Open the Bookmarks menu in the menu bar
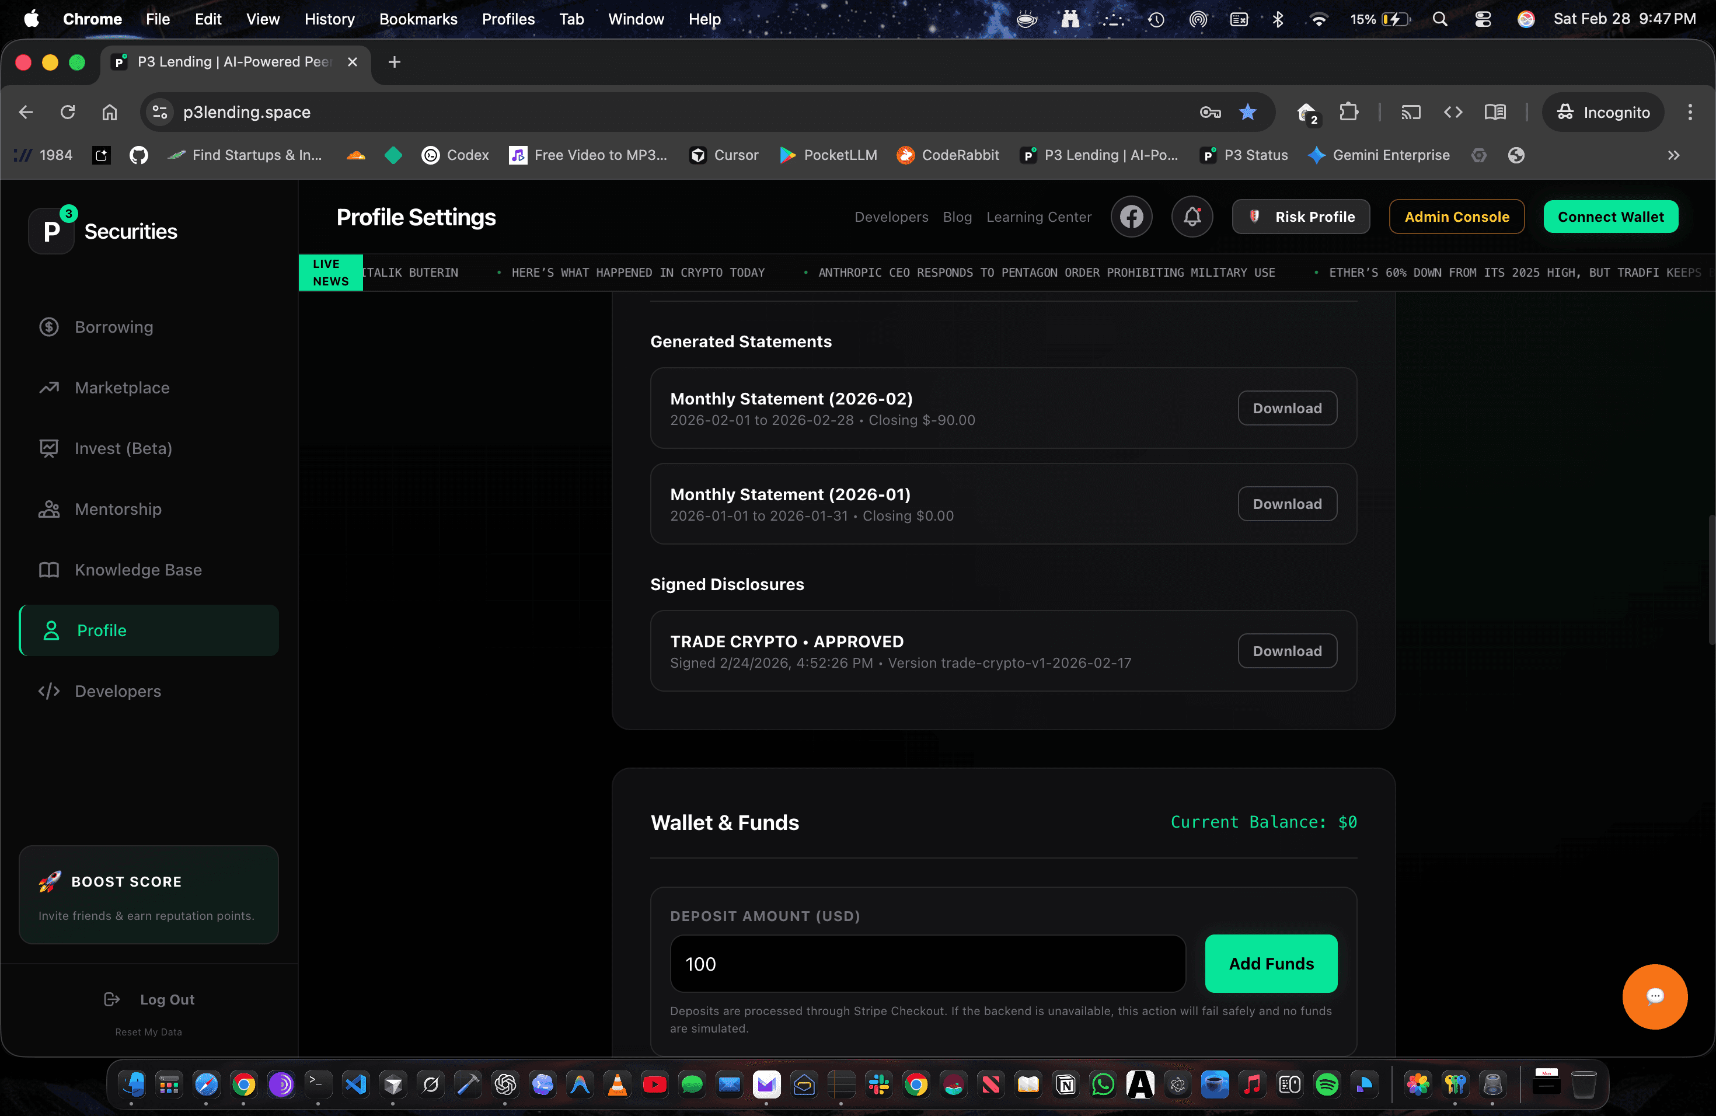This screenshot has height=1116, width=1716. point(418,19)
